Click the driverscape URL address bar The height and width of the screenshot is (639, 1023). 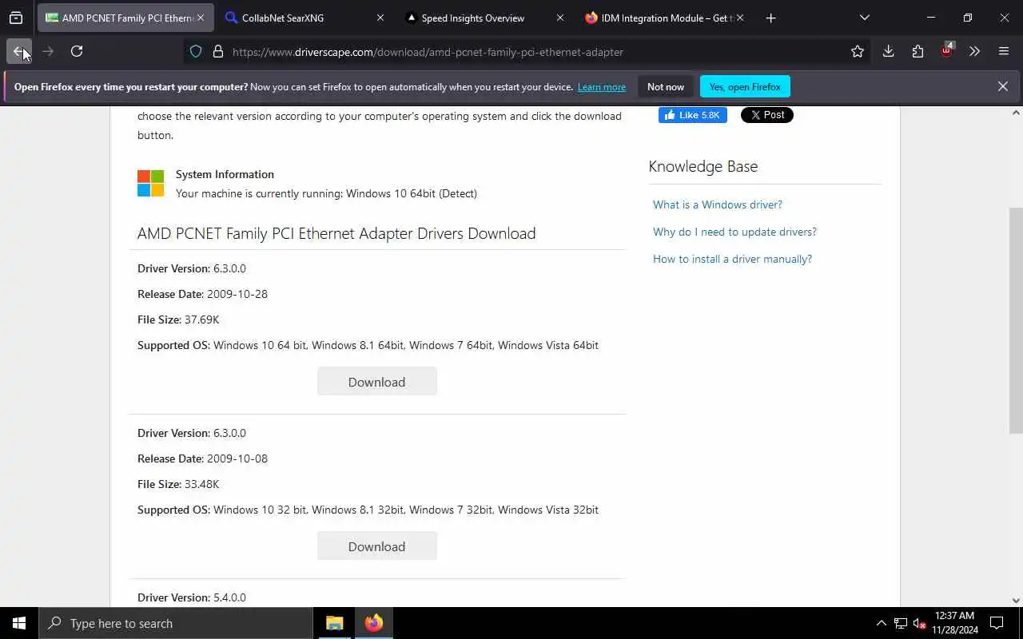pyautogui.click(x=527, y=52)
